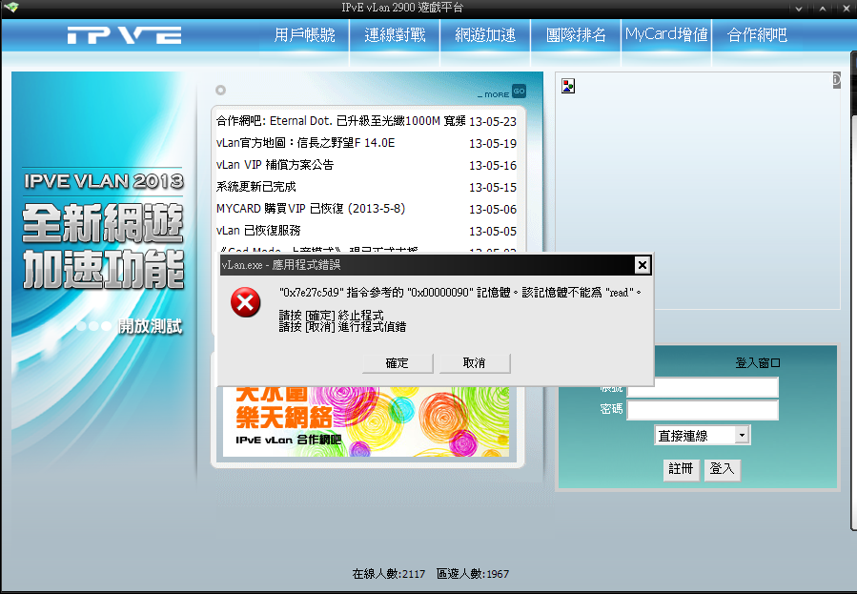Click the green vLan app icon in title bar
Viewport: 857px width, 594px height.
pos(10,7)
